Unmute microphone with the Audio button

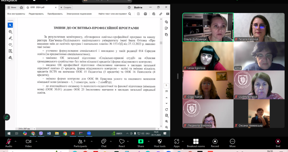coord(9,142)
